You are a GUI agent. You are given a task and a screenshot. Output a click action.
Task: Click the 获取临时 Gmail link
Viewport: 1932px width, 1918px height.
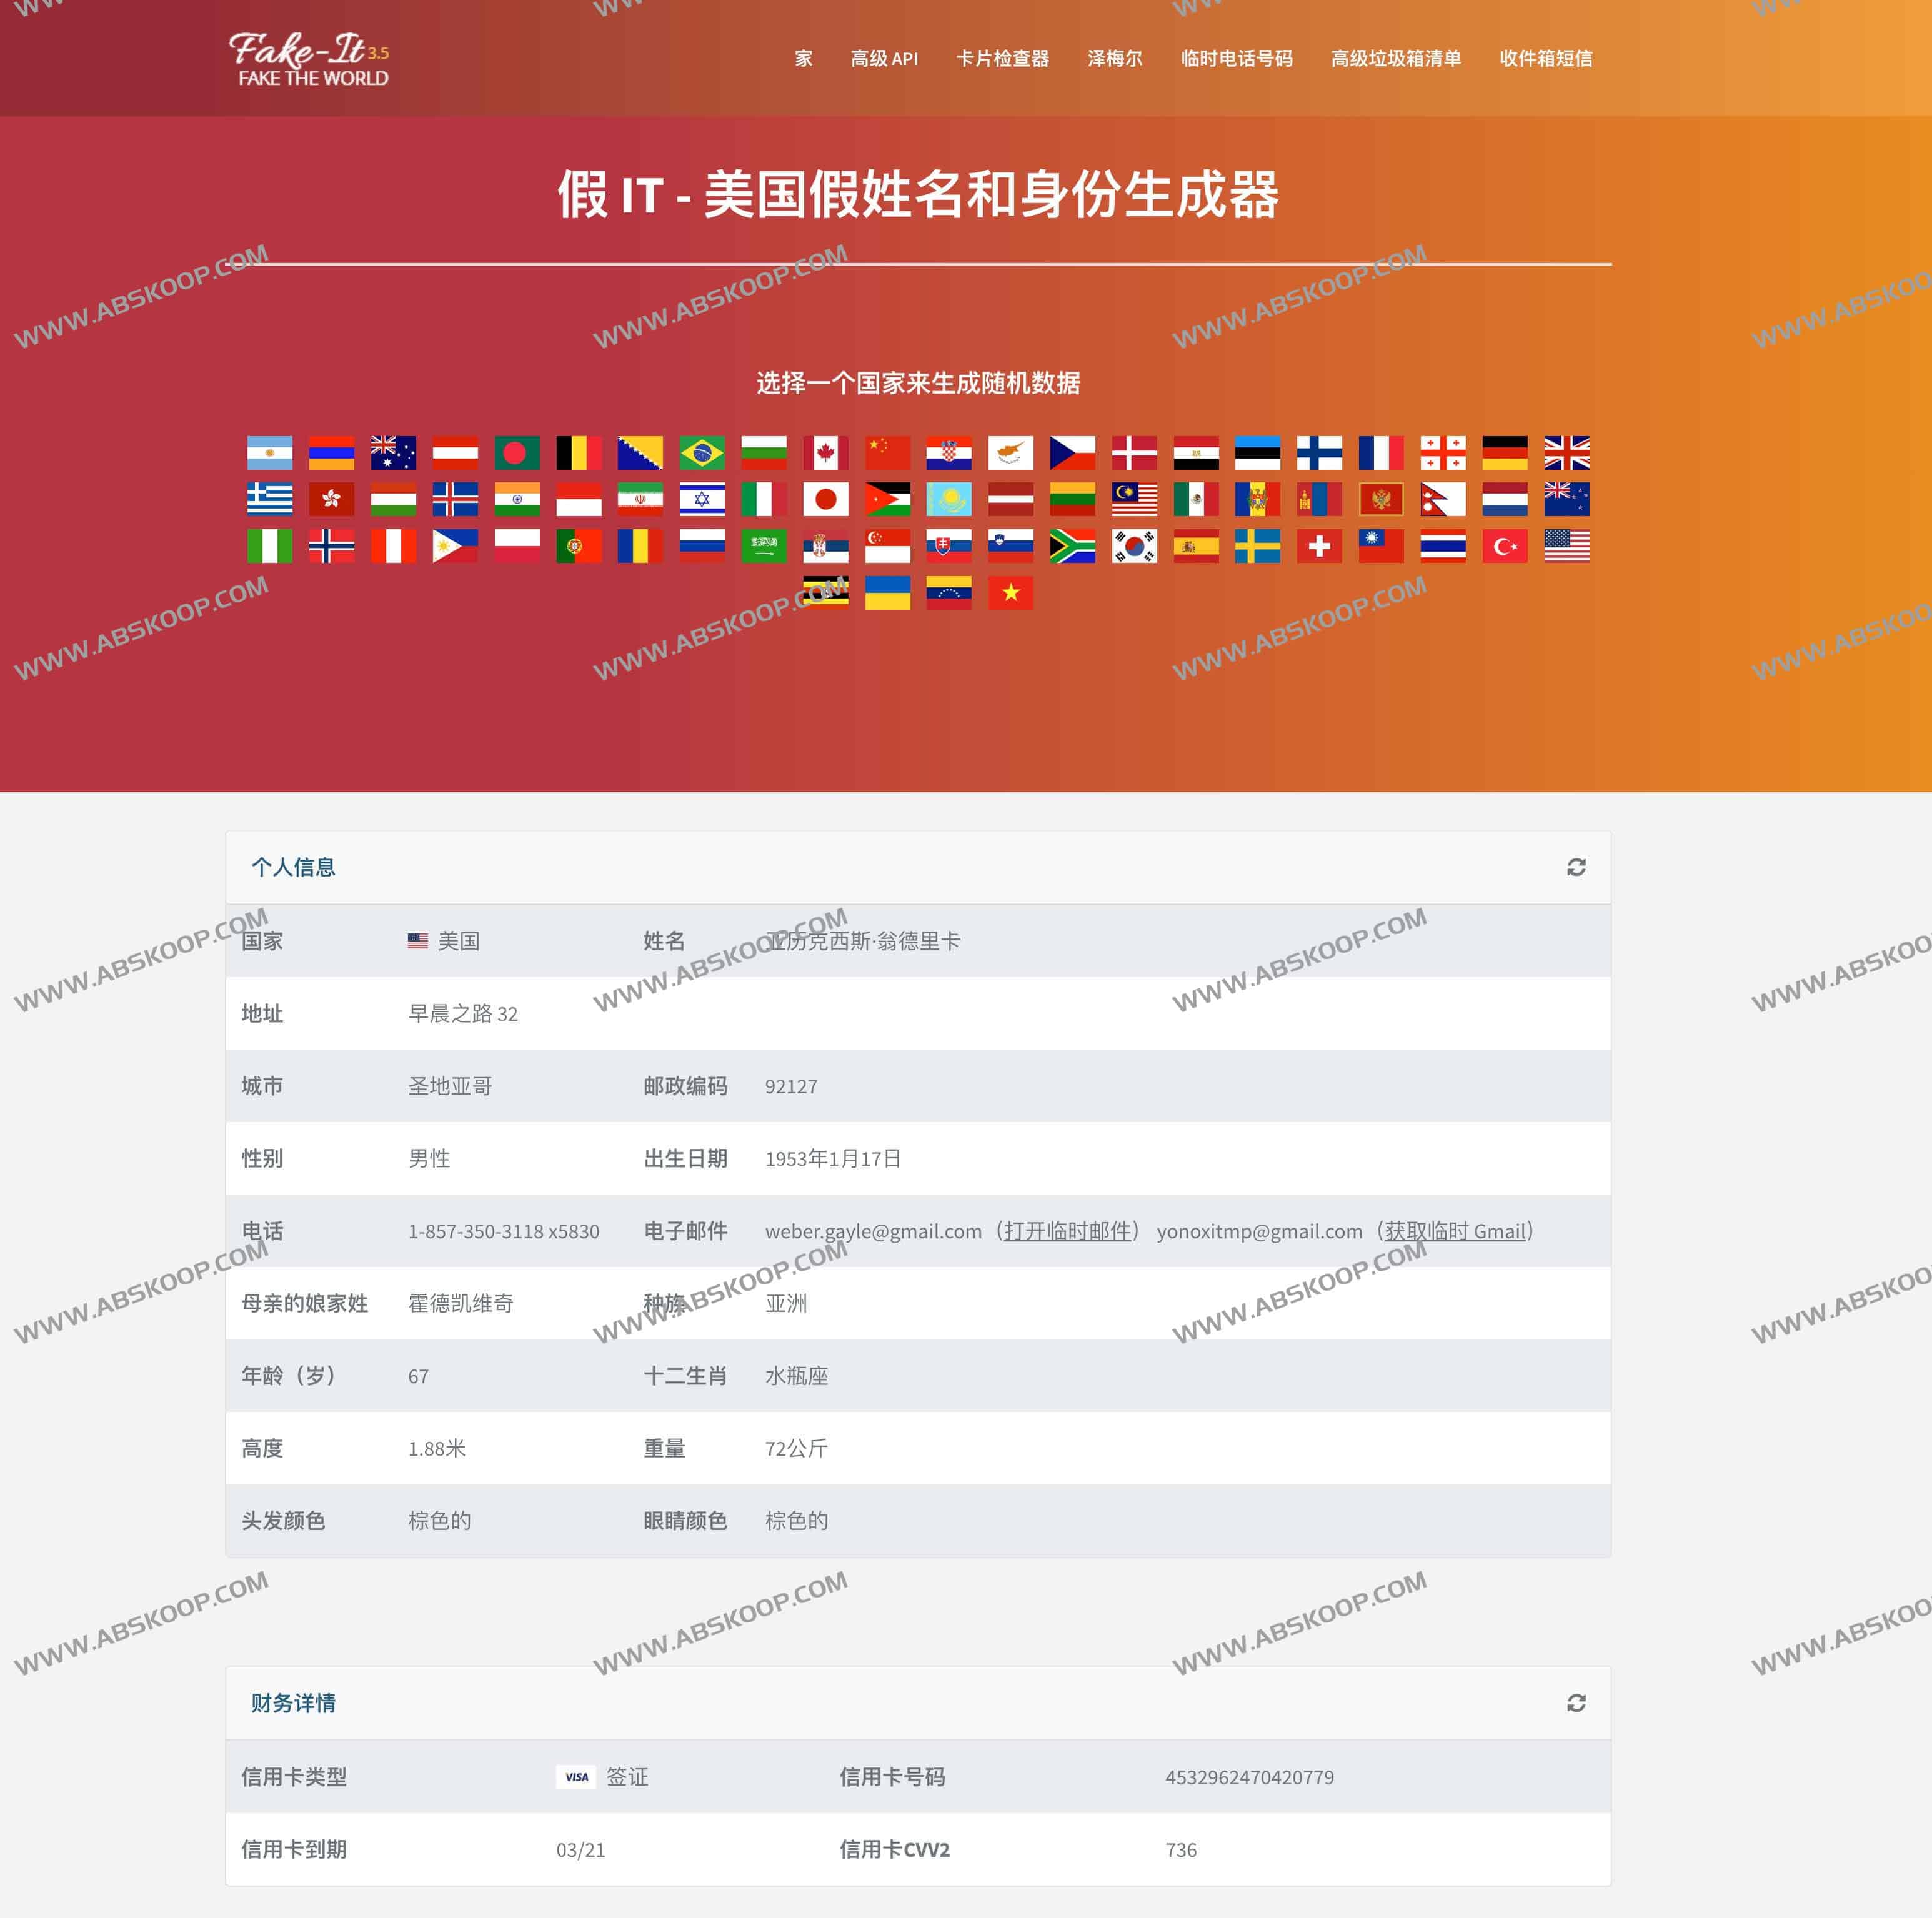pos(1456,1231)
